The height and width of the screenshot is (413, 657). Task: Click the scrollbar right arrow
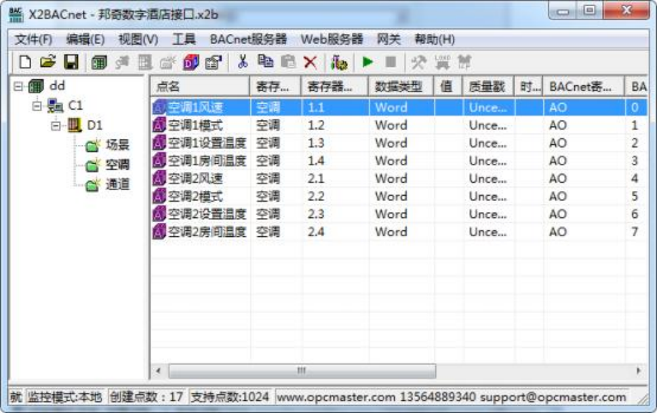638,371
